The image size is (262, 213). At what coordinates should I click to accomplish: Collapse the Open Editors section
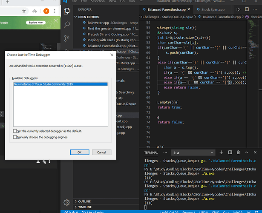click(x=75, y=17)
